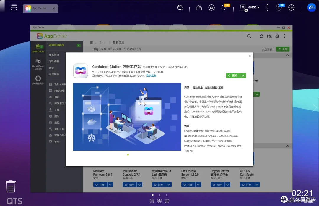Image resolution: width=319 pixels, height=206 pixels.
Task: Select the green screenshot carousel dot
Action: click(128, 155)
